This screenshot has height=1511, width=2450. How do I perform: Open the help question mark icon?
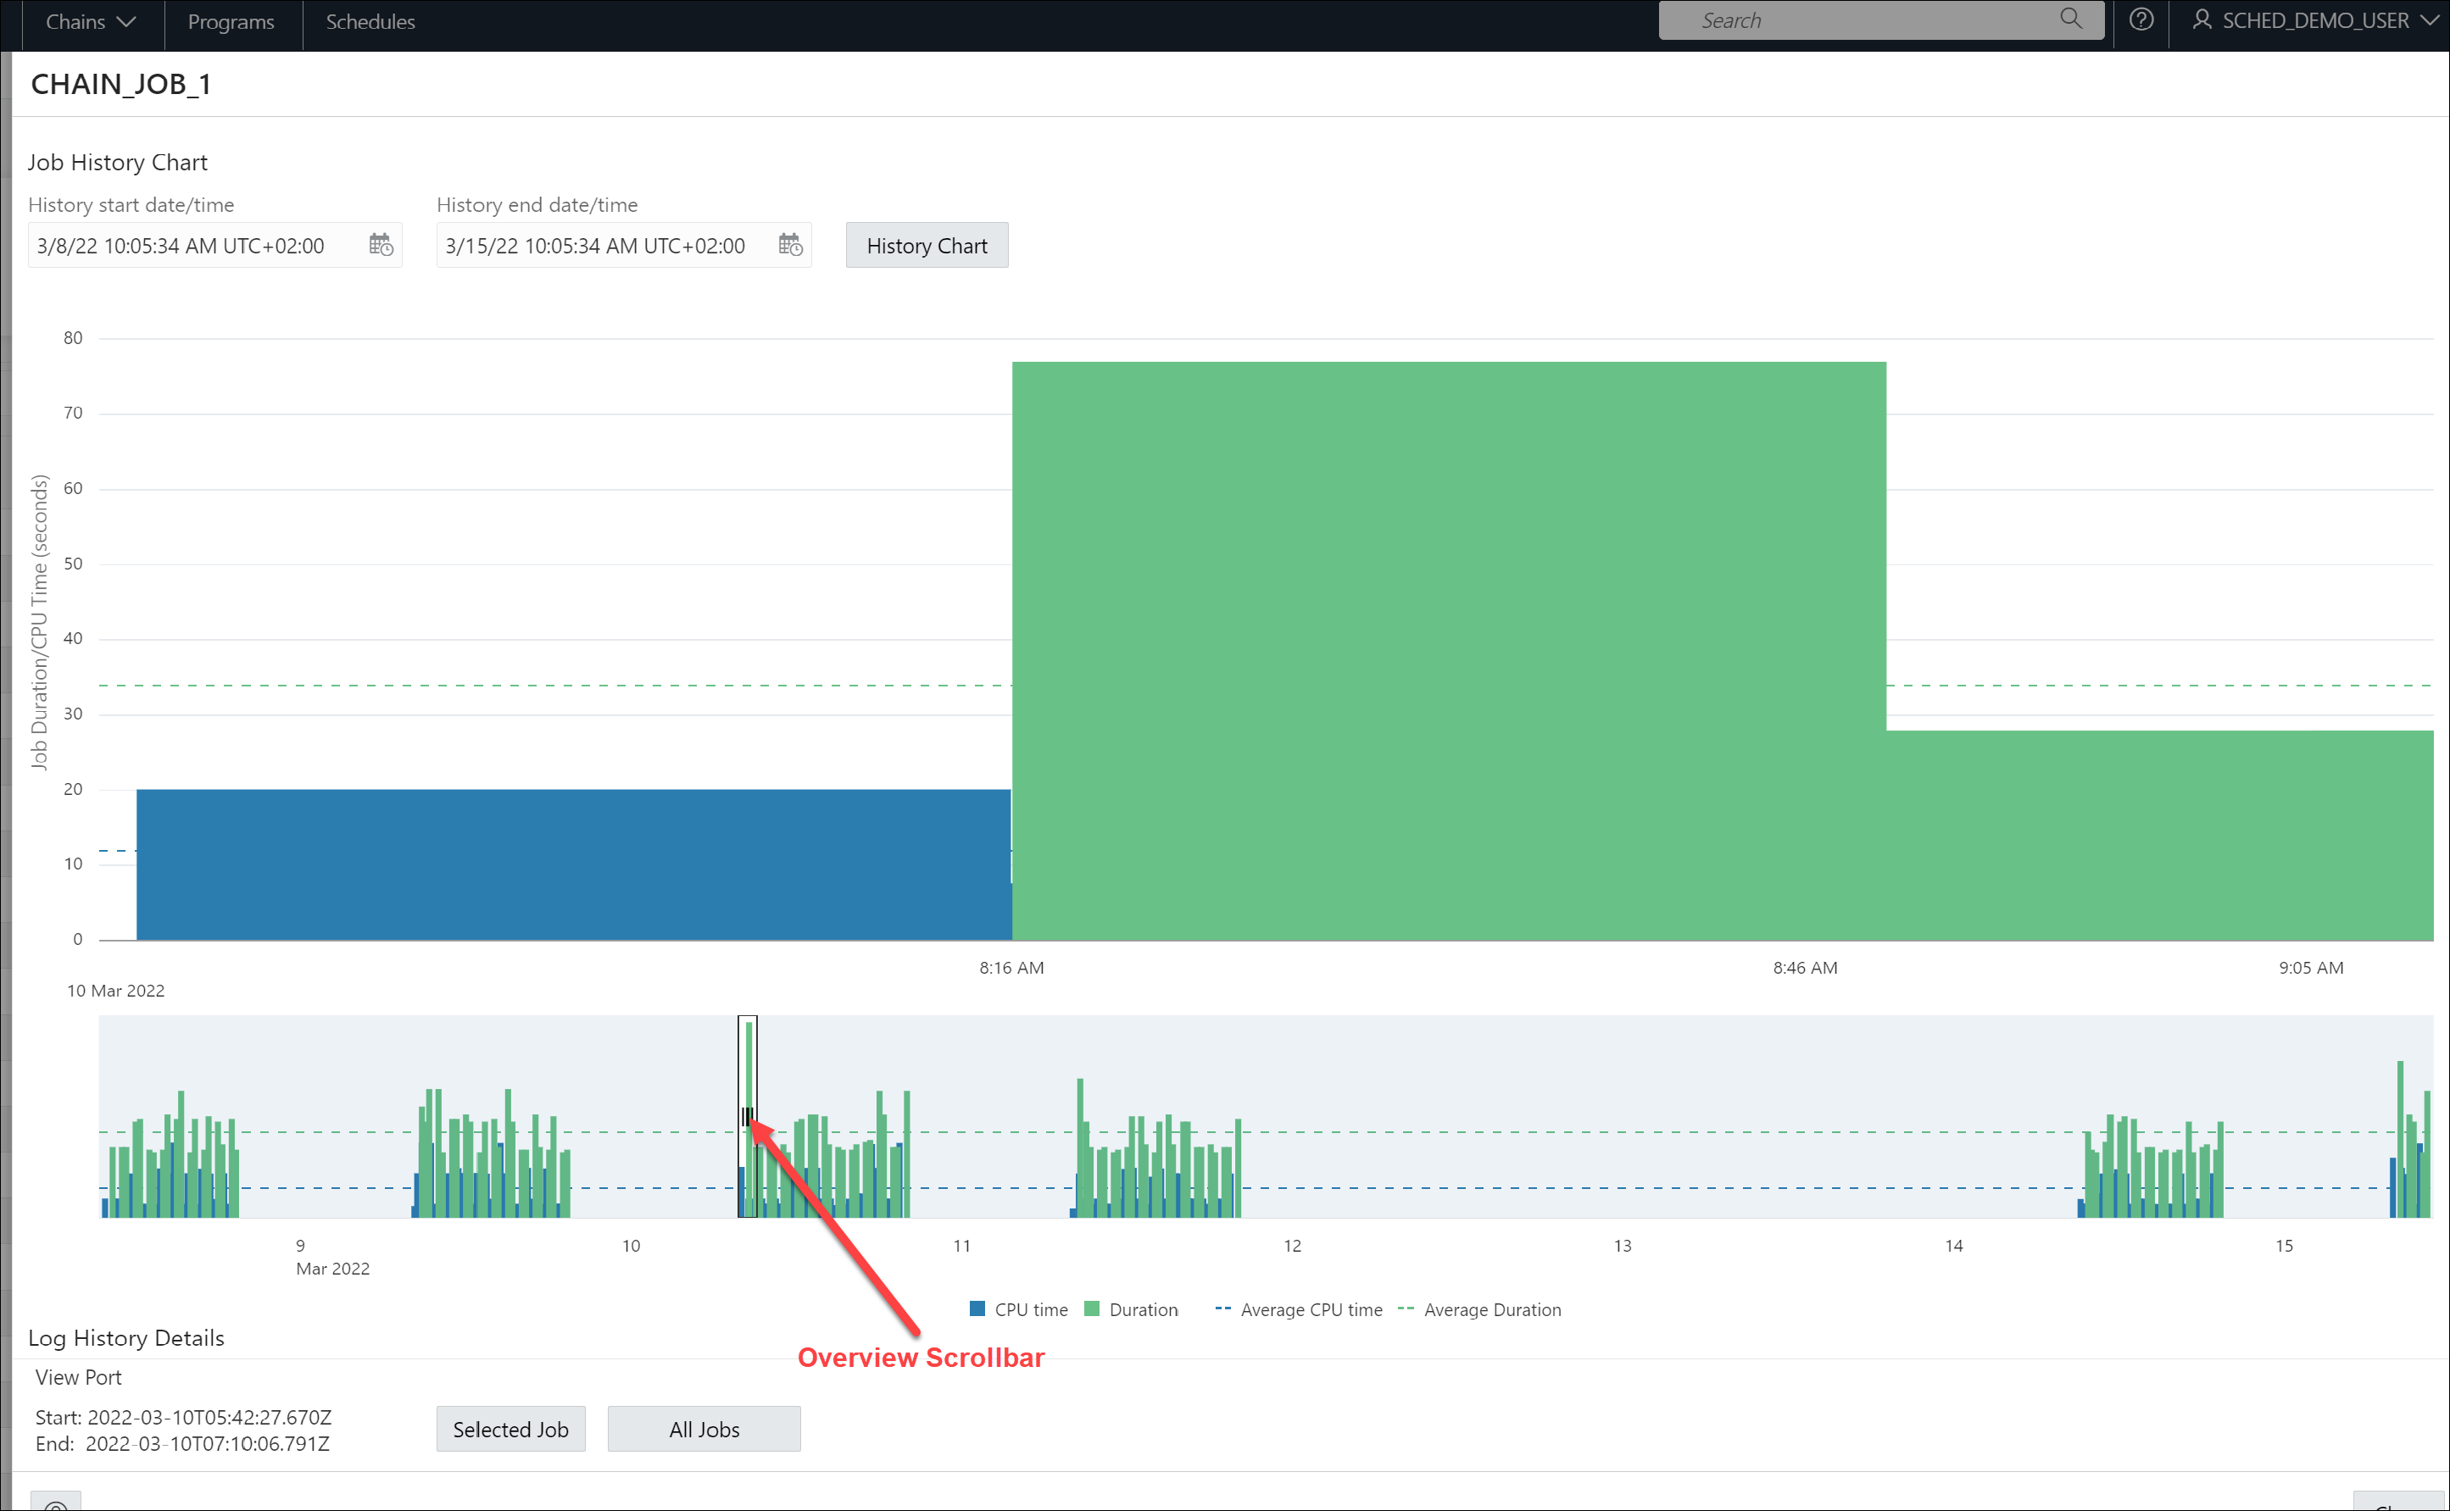[2140, 20]
